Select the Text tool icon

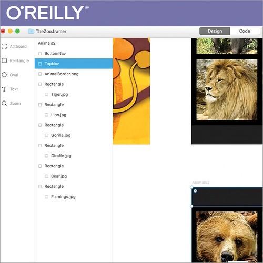pyautogui.click(x=4, y=89)
